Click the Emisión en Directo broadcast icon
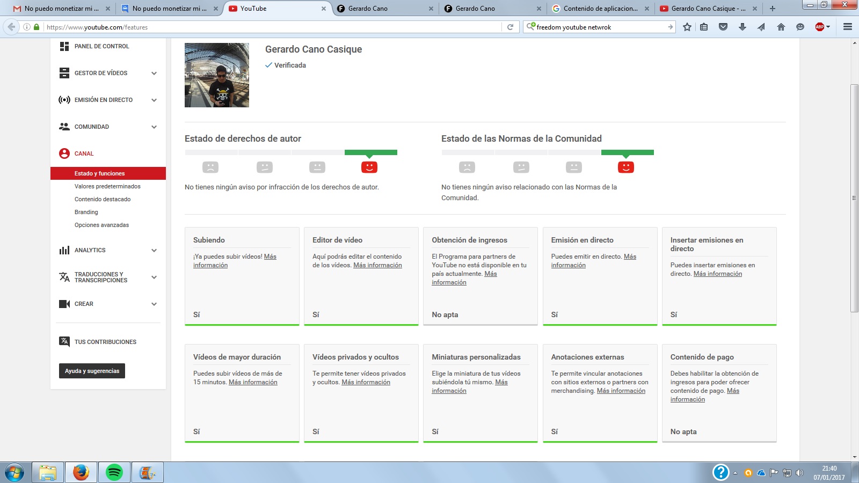Screen dimensions: 859x483 [x=64, y=100]
